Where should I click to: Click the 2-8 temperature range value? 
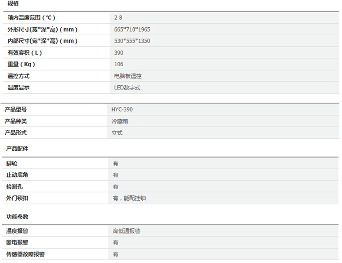click(x=118, y=18)
